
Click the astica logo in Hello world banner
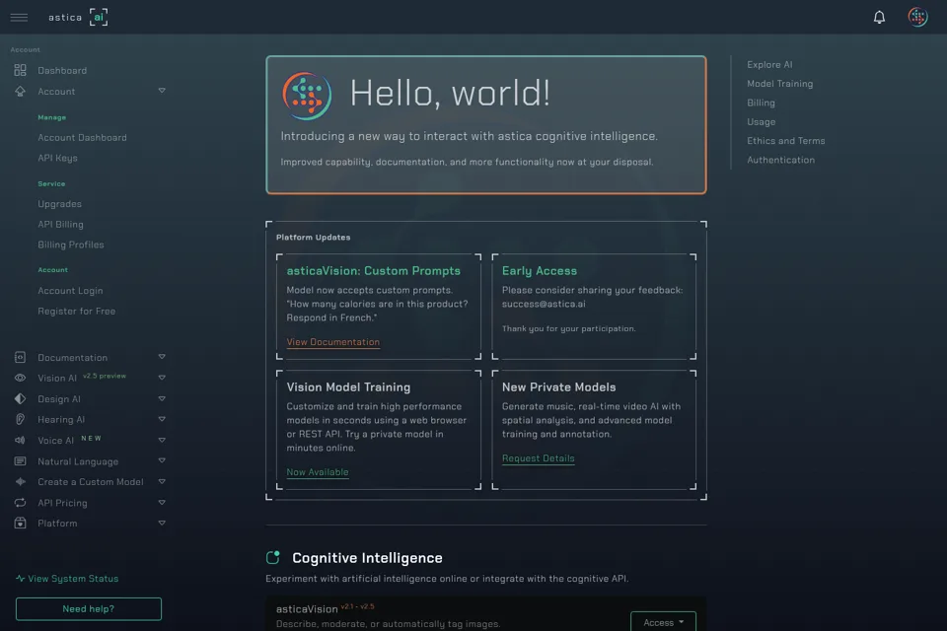coord(307,96)
